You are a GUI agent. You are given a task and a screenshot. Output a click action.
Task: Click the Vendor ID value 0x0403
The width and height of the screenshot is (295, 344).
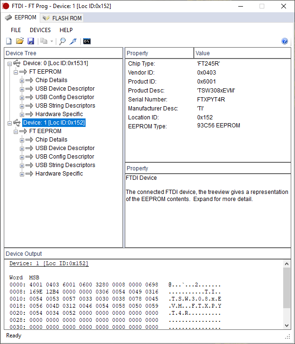[207, 73]
